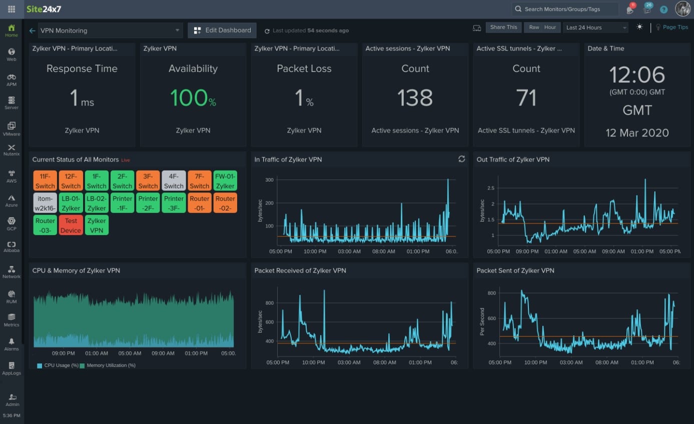Click the Edit Dashboard button
This screenshot has width=694, height=424.
coord(222,30)
